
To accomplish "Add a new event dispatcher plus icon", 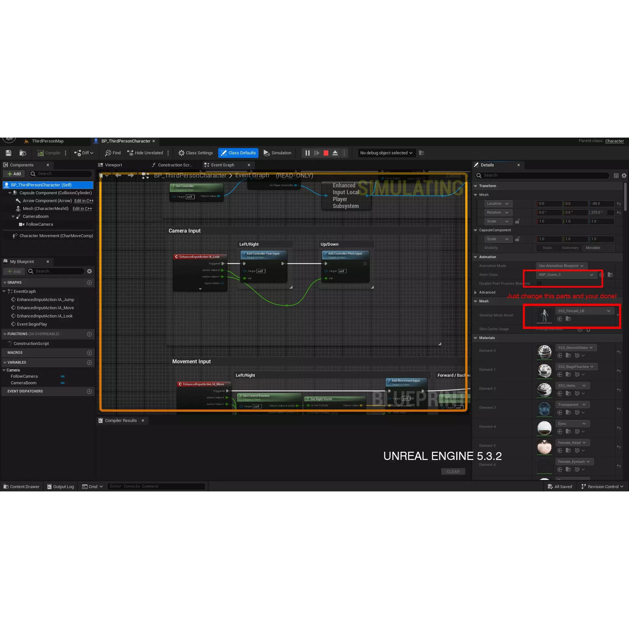I will pyautogui.click(x=89, y=391).
